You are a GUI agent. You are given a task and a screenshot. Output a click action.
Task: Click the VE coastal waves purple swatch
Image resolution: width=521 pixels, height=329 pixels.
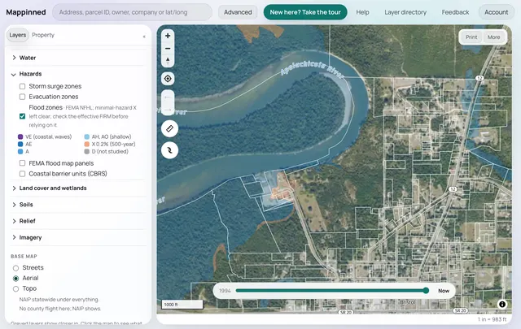(x=20, y=136)
